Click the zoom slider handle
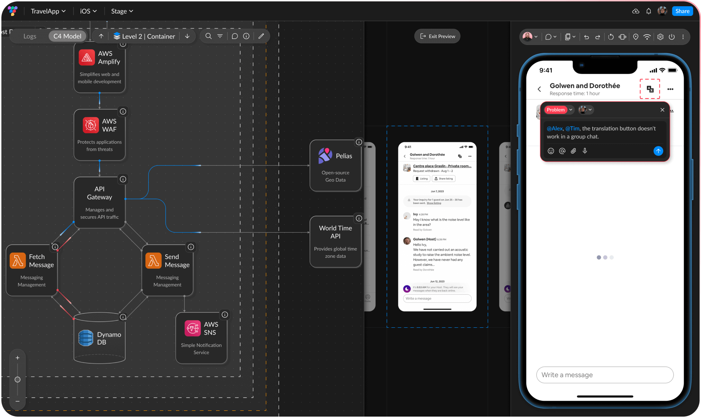Image resolution: width=701 pixels, height=418 pixels. click(x=18, y=380)
